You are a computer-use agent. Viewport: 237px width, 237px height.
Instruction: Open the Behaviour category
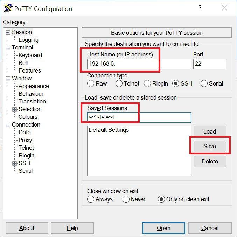31,94
